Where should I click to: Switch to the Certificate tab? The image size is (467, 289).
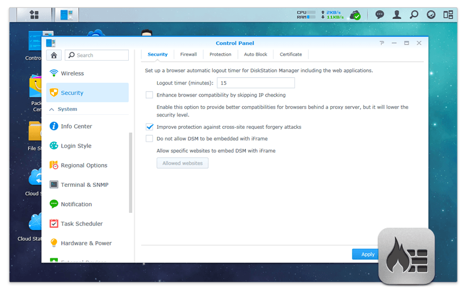pyautogui.click(x=291, y=55)
